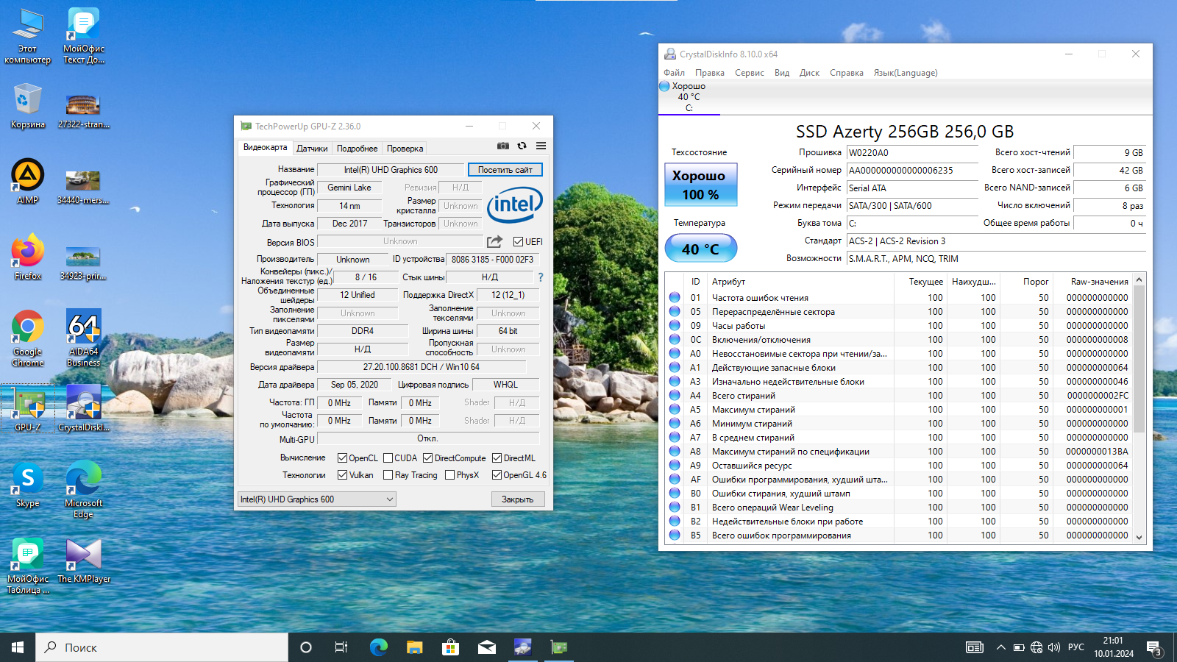Toggle the UEFI checkbox in GPU-Z

pyautogui.click(x=519, y=241)
